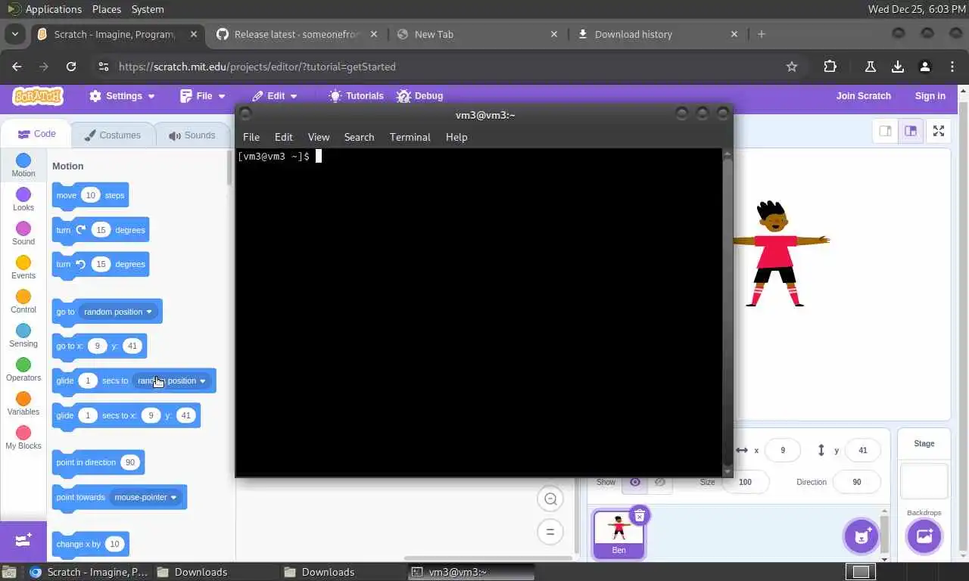969x581 pixels.
Task: Select the Sound category circle
Action: pyautogui.click(x=23, y=228)
